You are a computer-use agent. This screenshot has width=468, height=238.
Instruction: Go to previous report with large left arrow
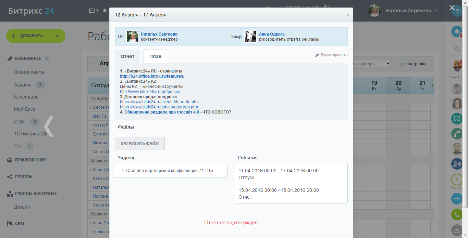pyautogui.click(x=49, y=127)
